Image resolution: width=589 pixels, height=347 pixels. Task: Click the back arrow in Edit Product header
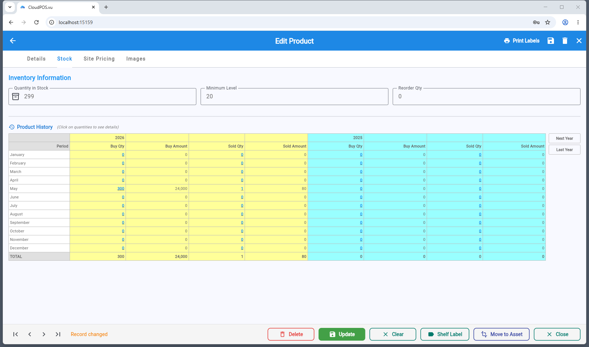pyautogui.click(x=13, y=41)
